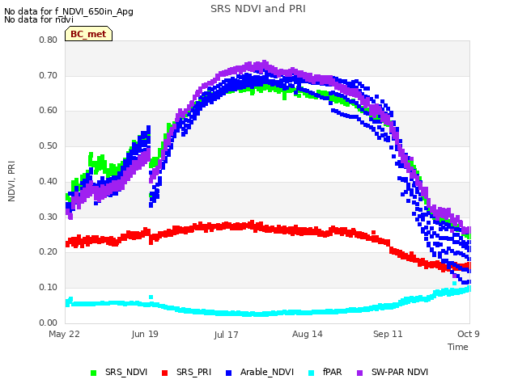Click the Jun 19 x-axis tick label
The width and height of the screenshot is (518, 388).
point(145,334)
